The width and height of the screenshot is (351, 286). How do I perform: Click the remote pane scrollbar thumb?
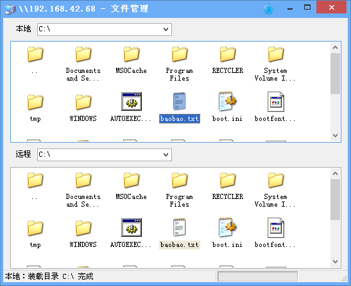(x=335, y=200)
